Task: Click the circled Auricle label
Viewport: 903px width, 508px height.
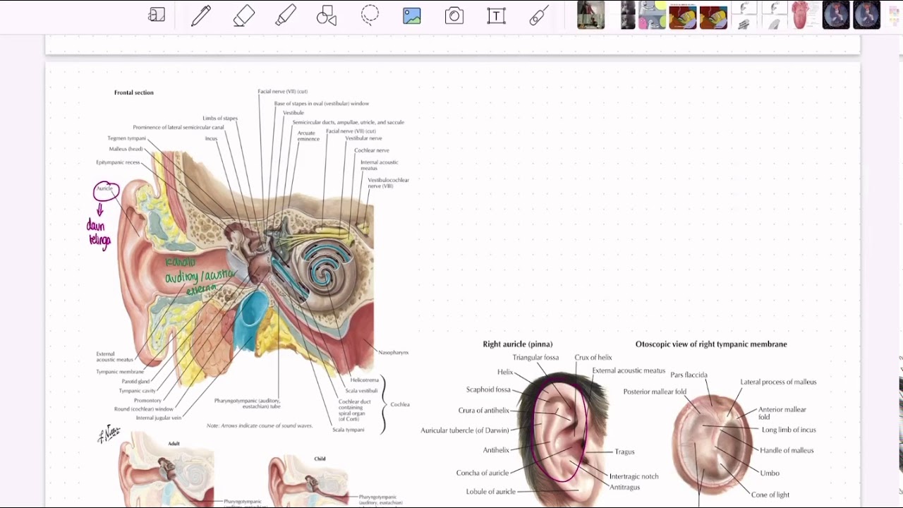Action: (106, 190)
